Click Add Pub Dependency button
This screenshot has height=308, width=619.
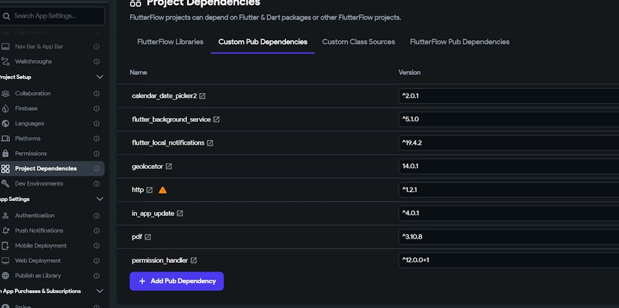176,281
